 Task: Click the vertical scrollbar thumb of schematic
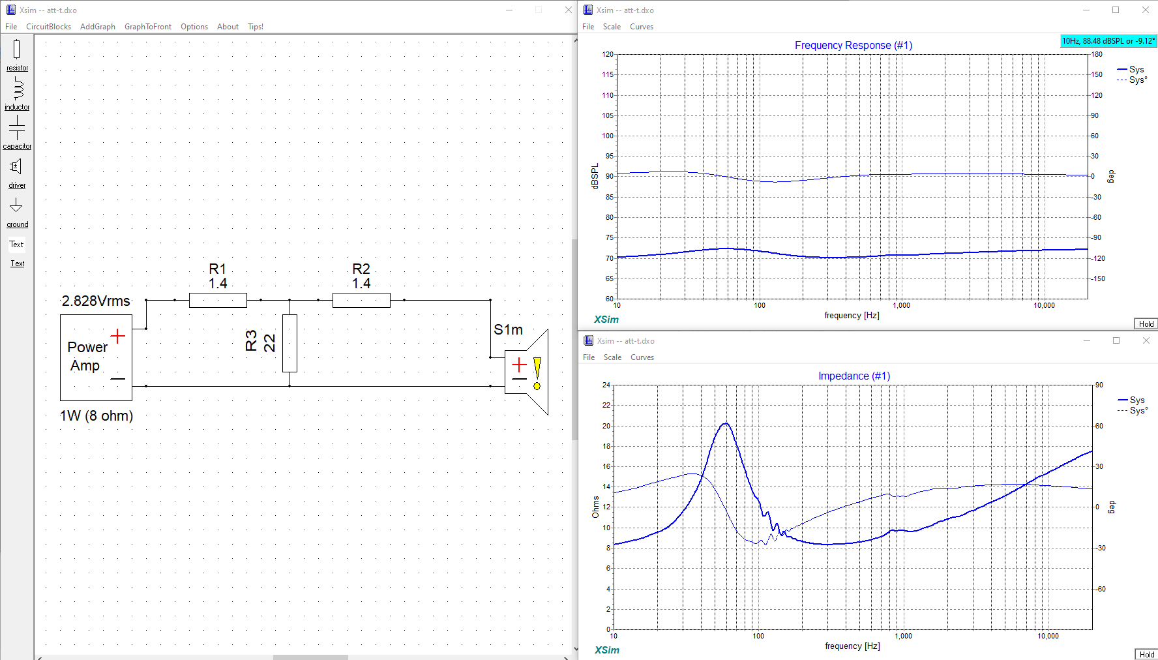tap(574, 339)
